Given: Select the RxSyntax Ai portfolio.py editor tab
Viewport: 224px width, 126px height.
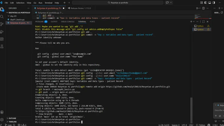Looking at the screenshot, I should (49, 8).
